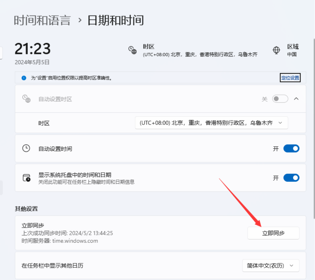Screen dimensions: 315x280
Task: Open the 时区 UTC+08:00 dropdown
Action: click(211, 123)
